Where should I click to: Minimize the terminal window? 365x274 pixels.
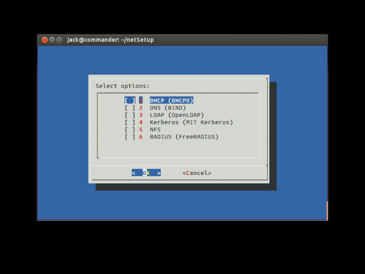(52, 40)
